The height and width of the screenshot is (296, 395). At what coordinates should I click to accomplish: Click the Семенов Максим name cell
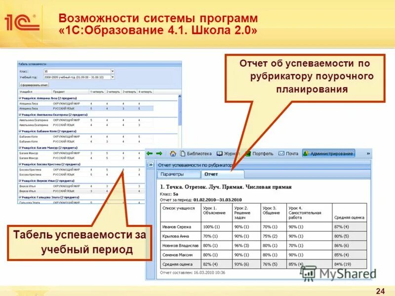181,255
